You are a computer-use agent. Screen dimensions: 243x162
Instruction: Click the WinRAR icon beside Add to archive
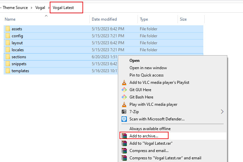(x=124, y=136)
